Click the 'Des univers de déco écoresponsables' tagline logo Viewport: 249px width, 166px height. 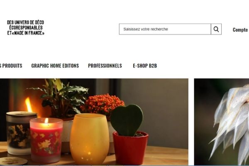click(26, 27)
